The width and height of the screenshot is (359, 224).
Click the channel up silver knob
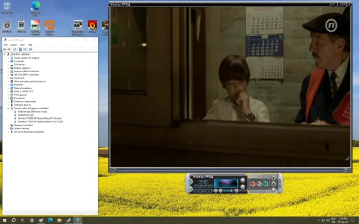[242, 180]
